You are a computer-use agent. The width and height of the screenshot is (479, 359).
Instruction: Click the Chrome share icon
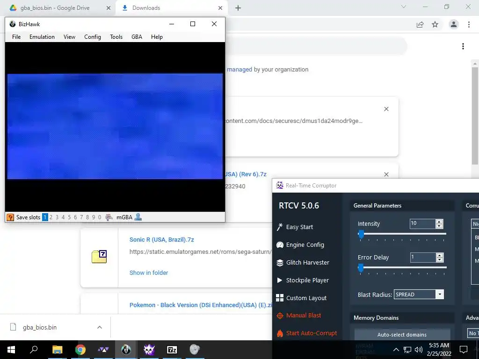pyautogui.click(x=420, y=24)
